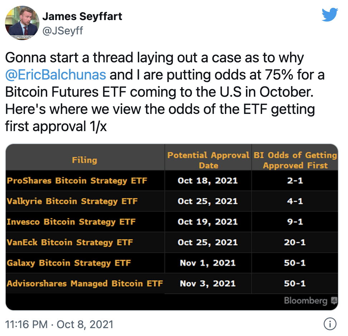Open the tweet info icon
This screenshot has width=348, height=336.
pos(330,324)
